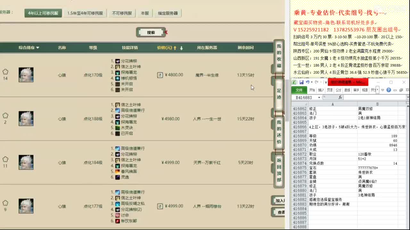
Task: Click Excel save icon in quick toolbar
Action: (301, 82)
